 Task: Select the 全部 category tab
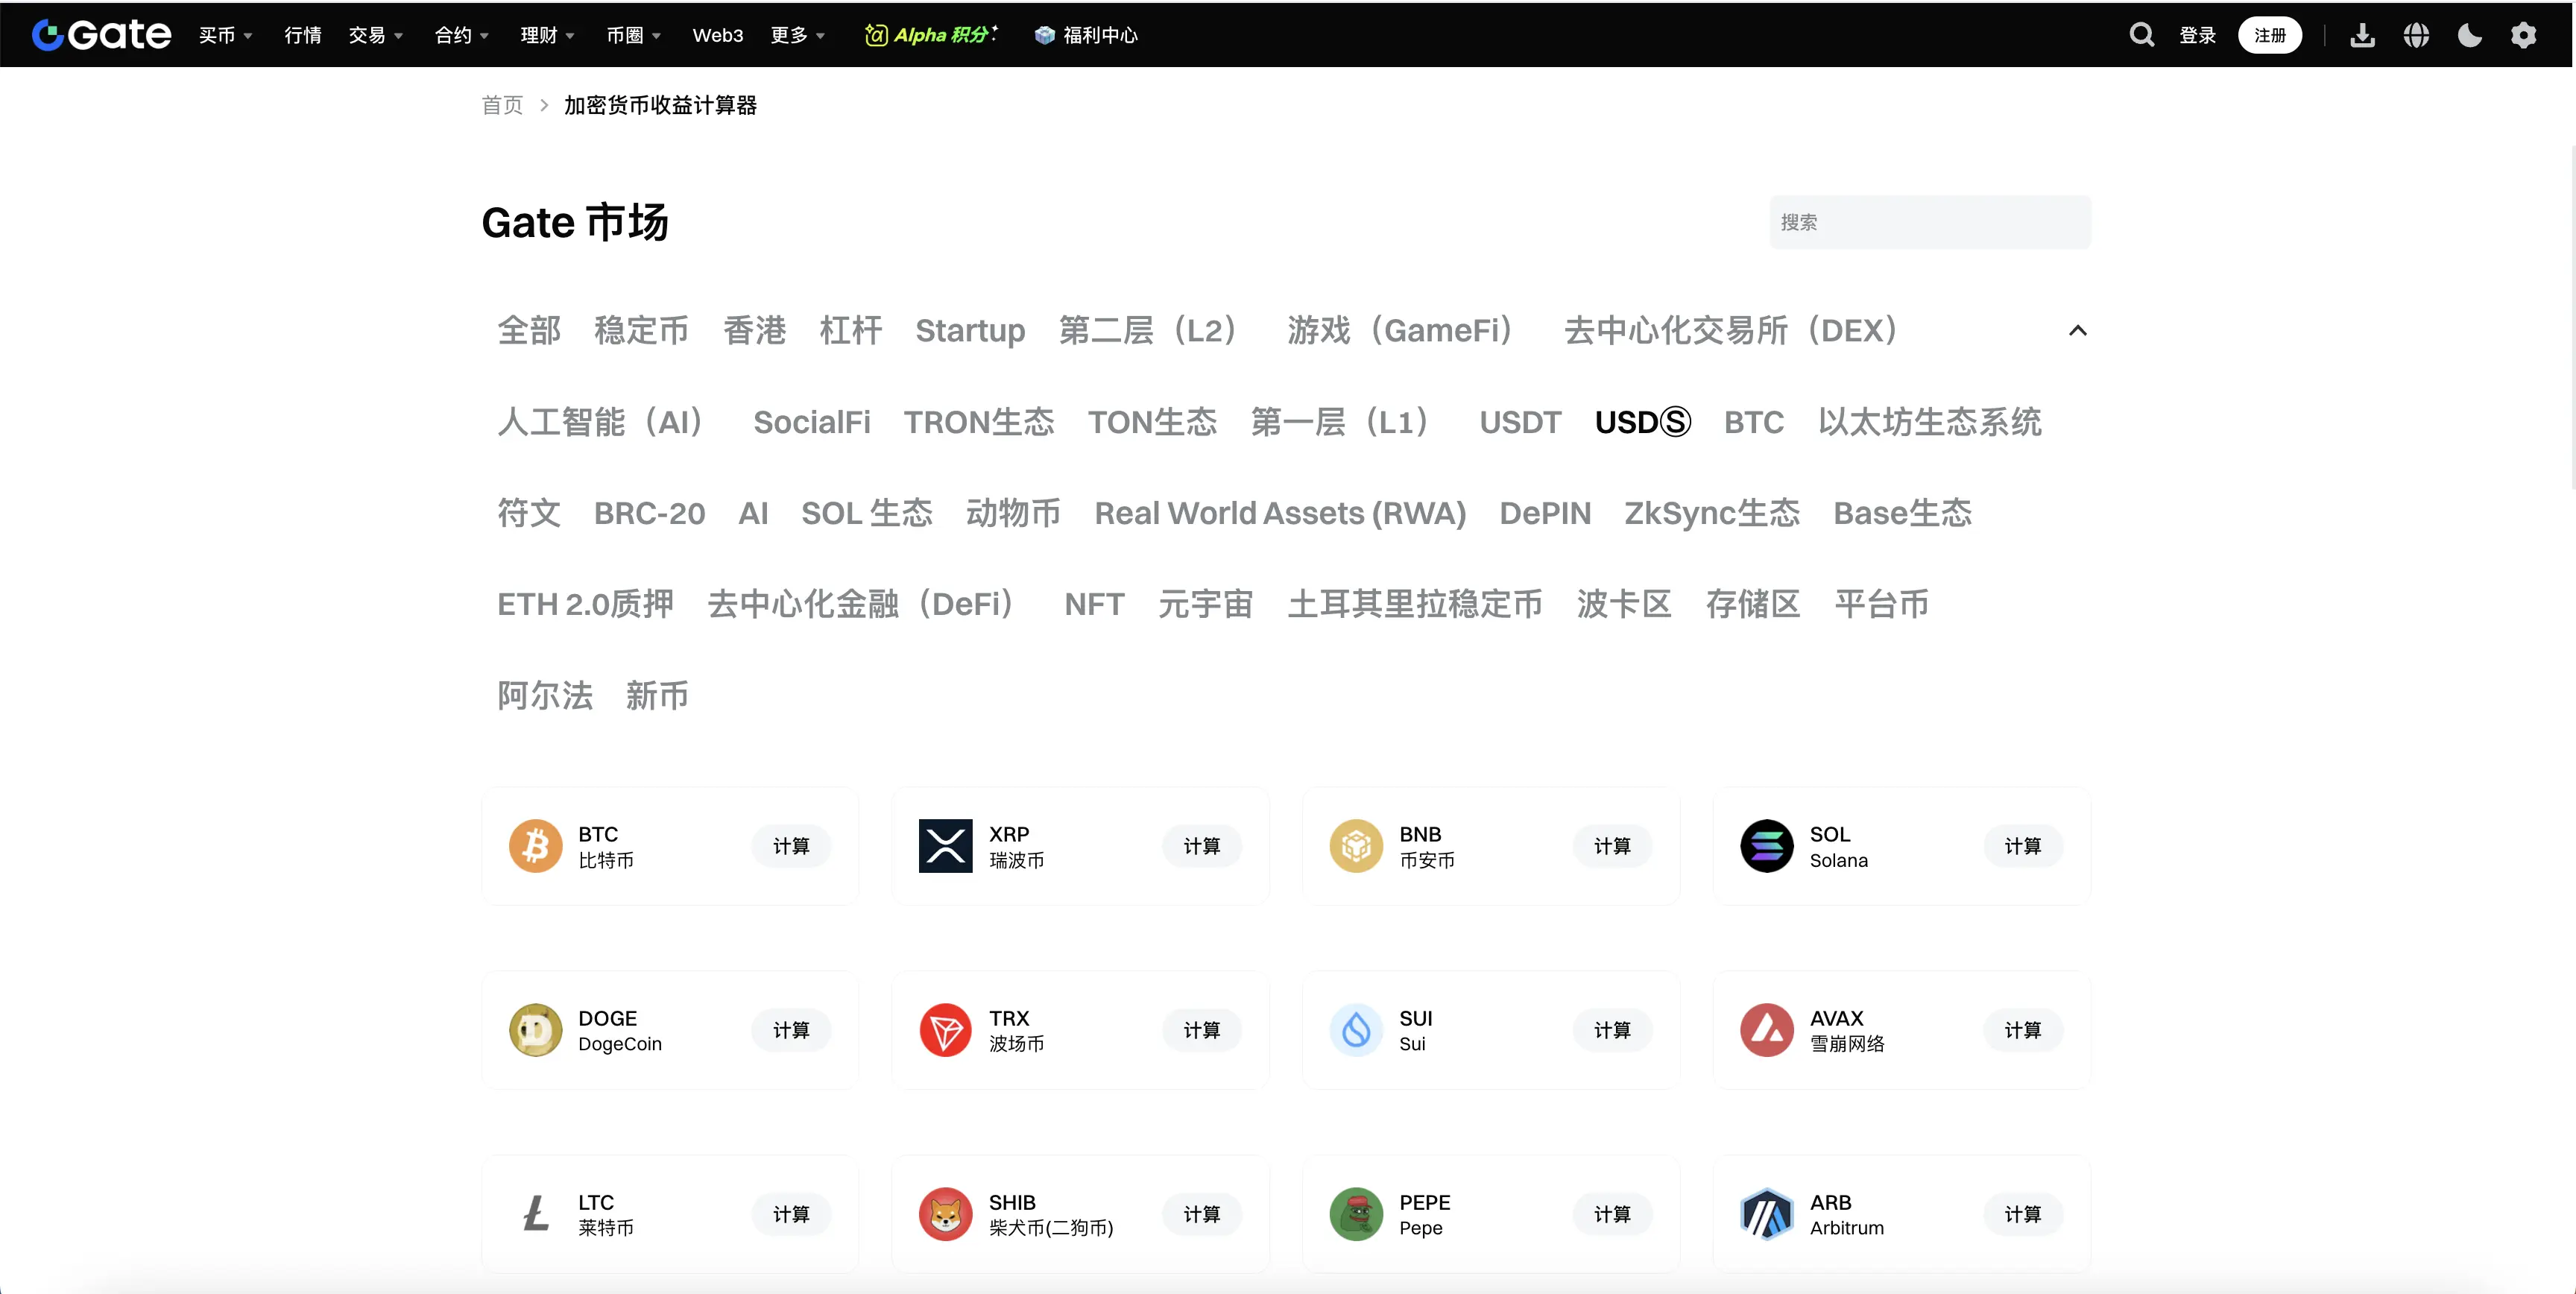[x=529, y=330]
